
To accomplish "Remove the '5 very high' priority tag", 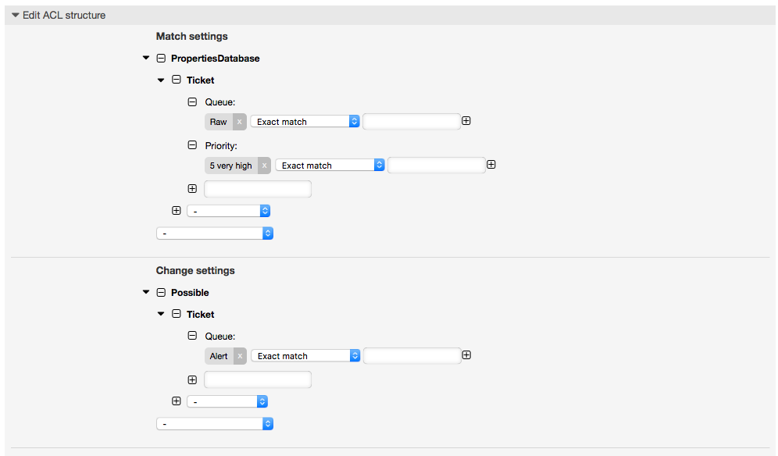I will pos(264,166).
